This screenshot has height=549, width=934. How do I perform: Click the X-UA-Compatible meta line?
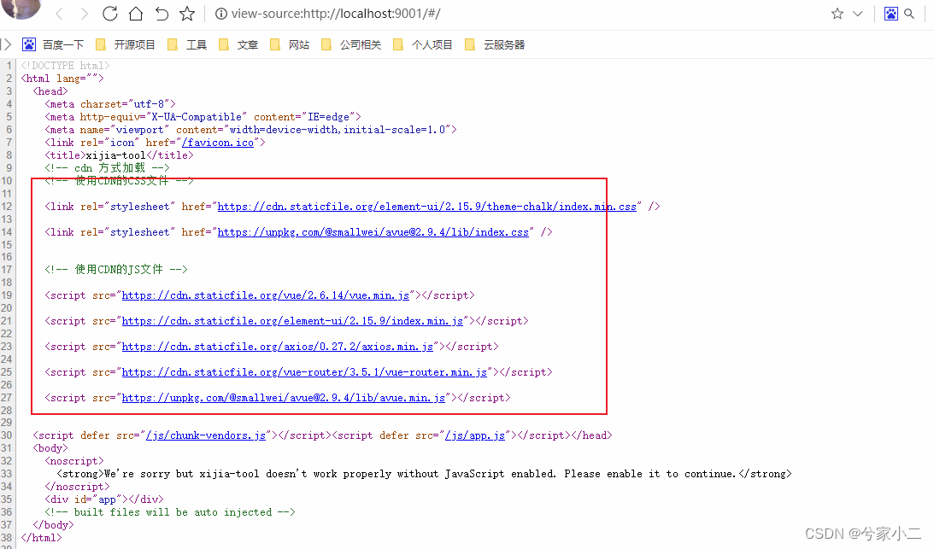(203, 117)
